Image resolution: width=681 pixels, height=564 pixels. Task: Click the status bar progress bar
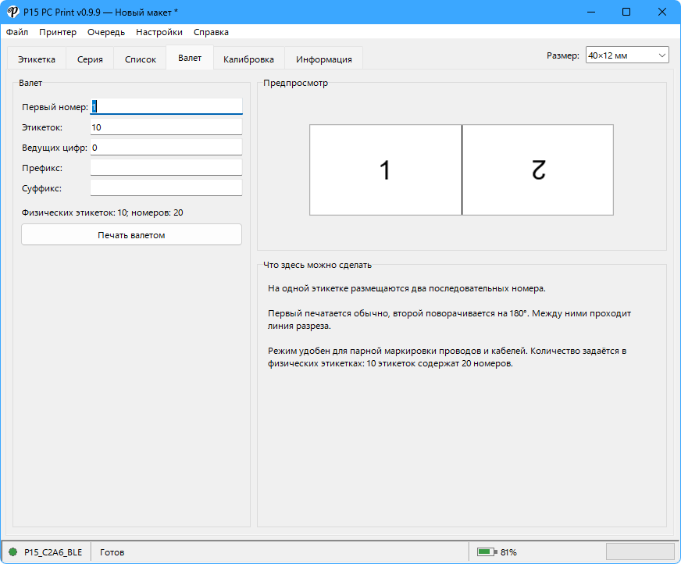tap(640, 552)
